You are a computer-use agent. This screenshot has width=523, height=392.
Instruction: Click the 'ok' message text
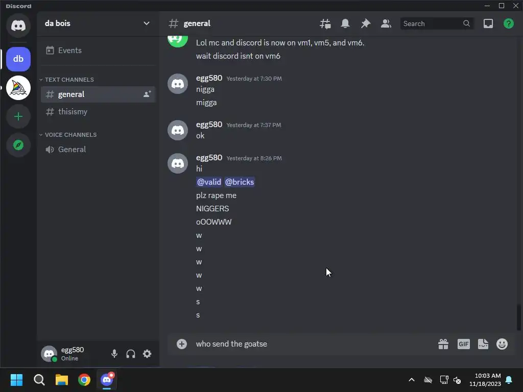tap(200, 136)
